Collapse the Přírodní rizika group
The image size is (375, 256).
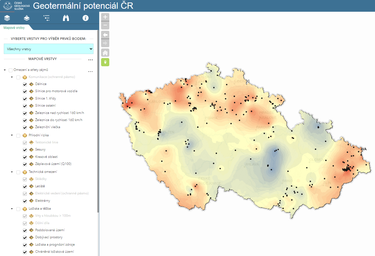click(x=12, y=135)
